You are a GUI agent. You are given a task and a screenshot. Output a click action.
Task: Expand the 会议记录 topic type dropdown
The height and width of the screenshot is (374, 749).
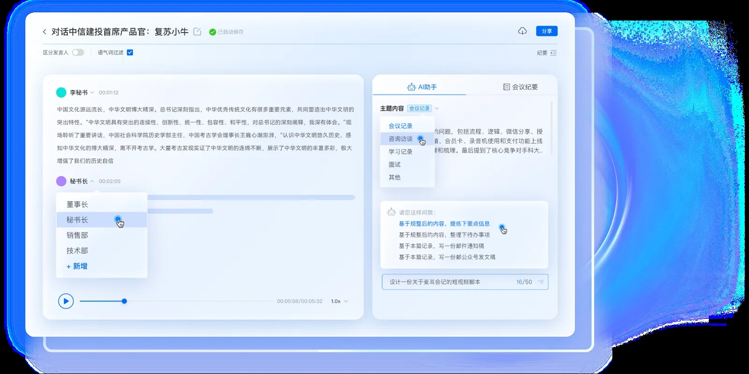pyautogui.click(x=436, y=108)
